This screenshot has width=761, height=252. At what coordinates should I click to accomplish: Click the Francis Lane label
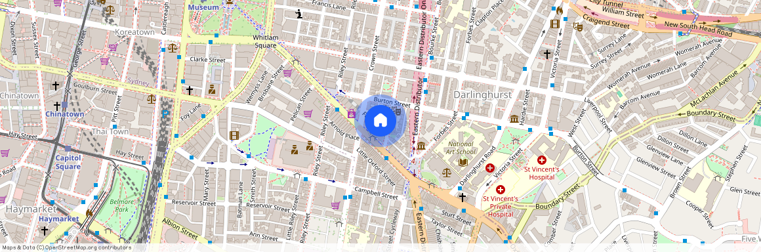[x=329, y=5]
